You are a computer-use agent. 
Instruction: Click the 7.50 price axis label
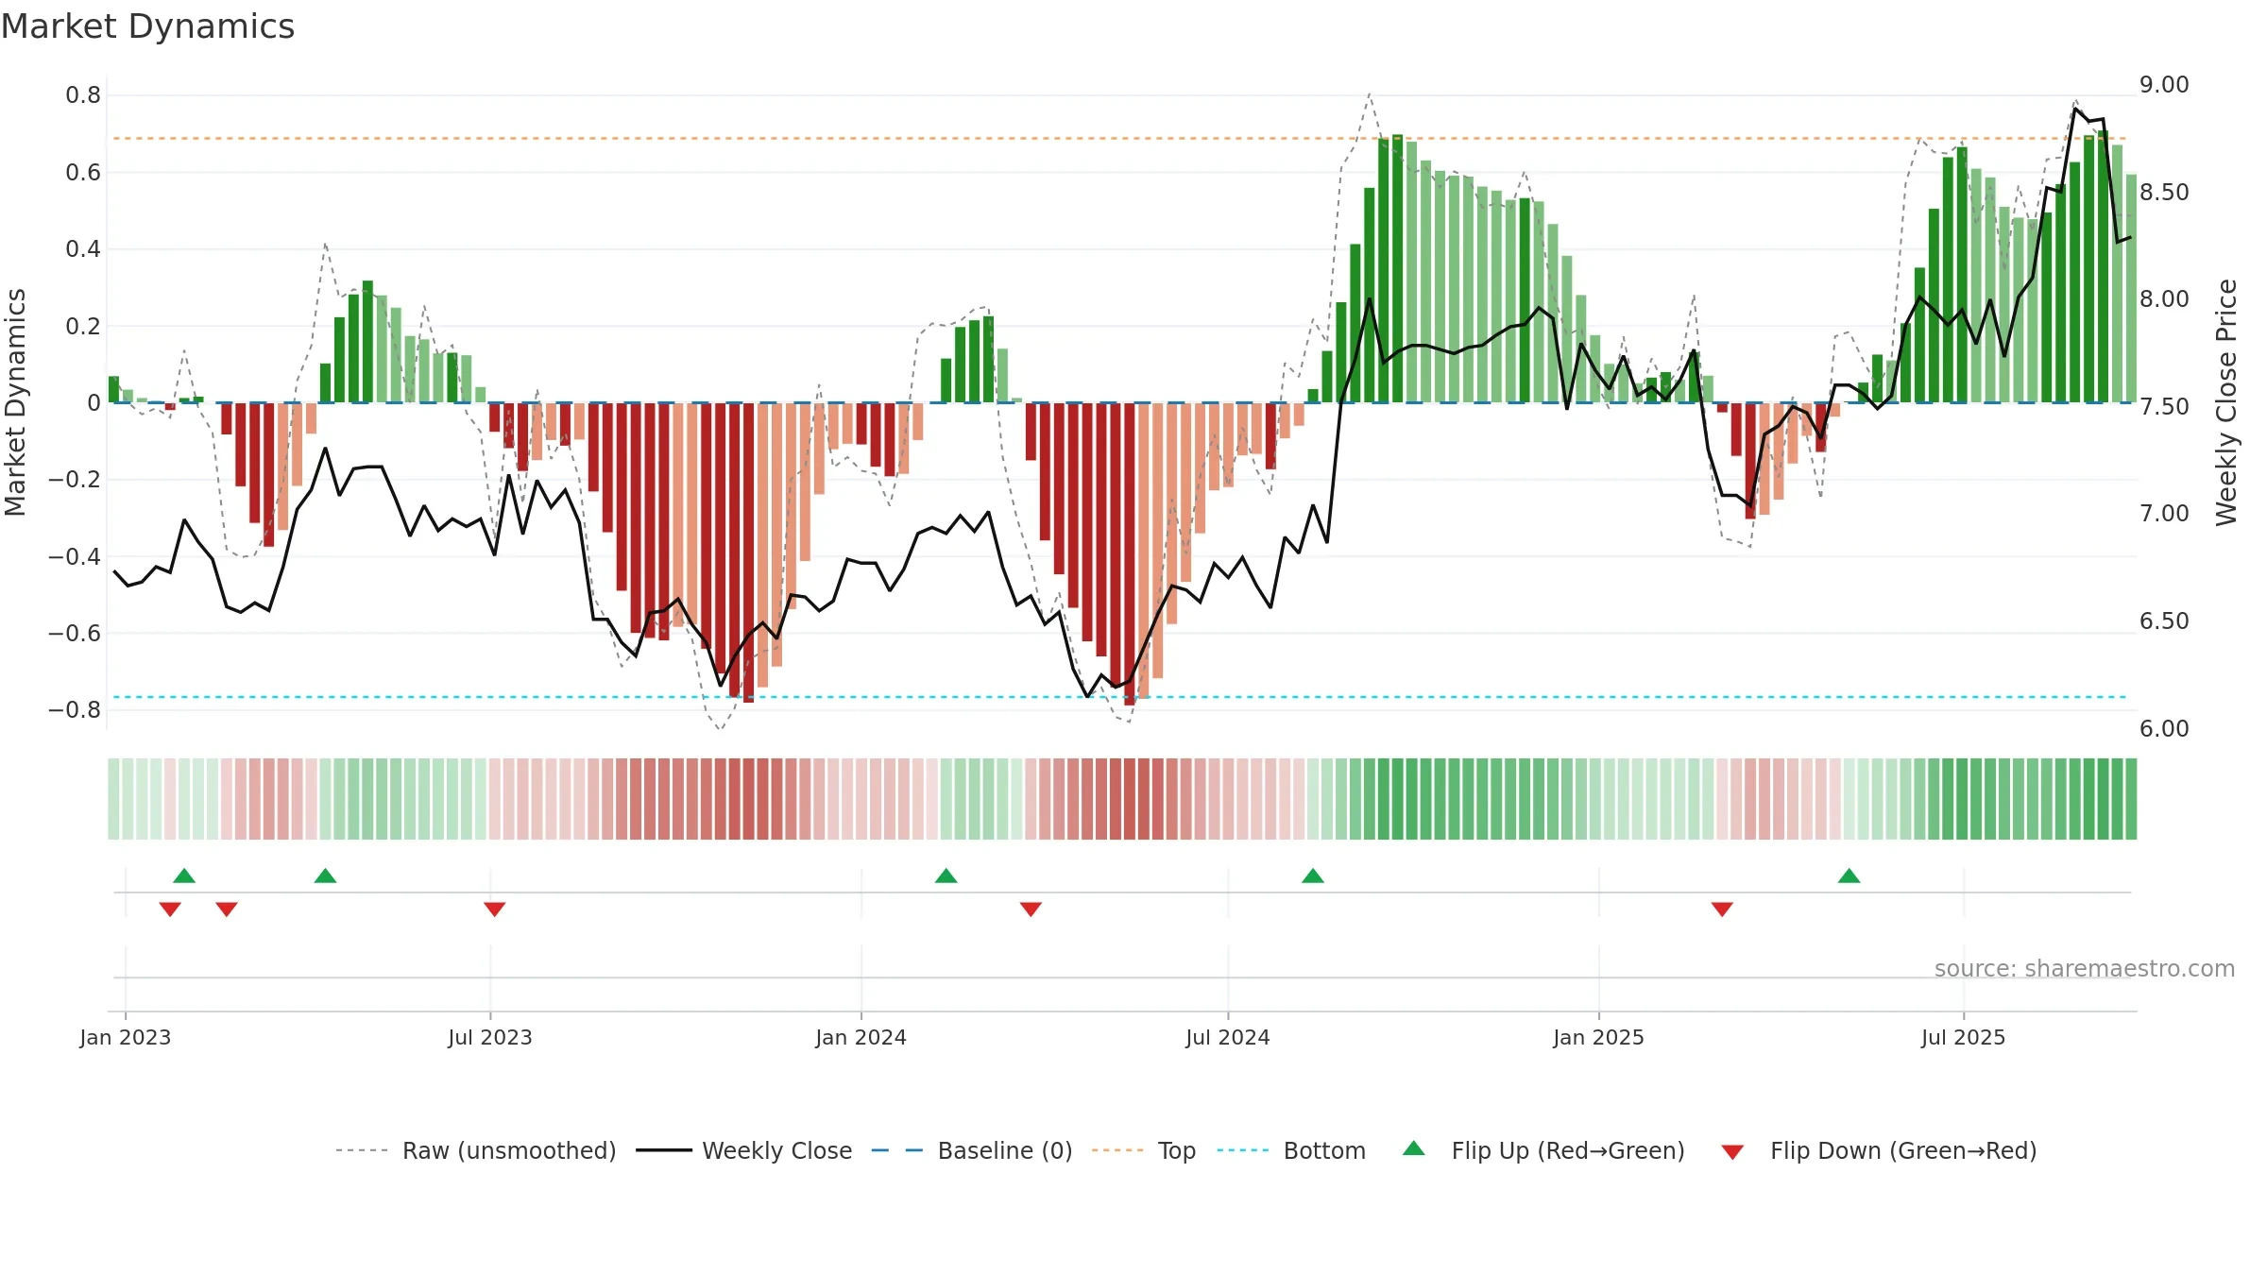click(2164, 407)
